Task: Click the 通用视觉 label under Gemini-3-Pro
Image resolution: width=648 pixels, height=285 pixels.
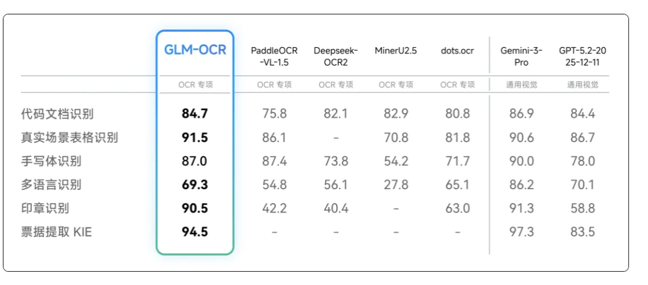Action: [x=521, y=85]
